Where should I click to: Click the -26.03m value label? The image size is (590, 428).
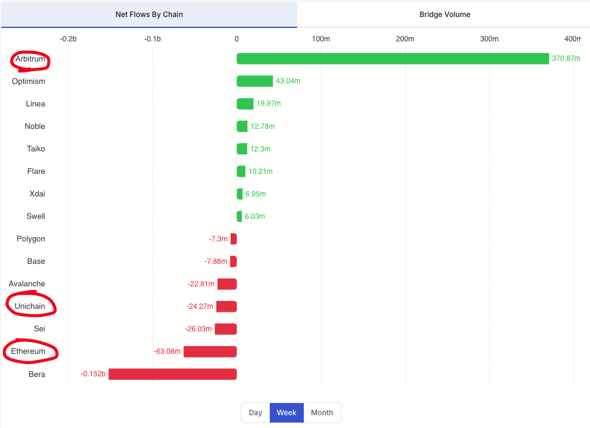coord(198,329)
